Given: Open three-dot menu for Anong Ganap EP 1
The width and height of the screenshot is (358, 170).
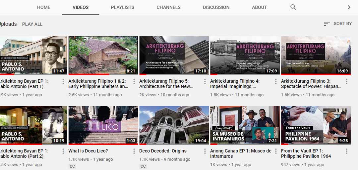Looking at the screenshot, I should click(x=276, y=151).
